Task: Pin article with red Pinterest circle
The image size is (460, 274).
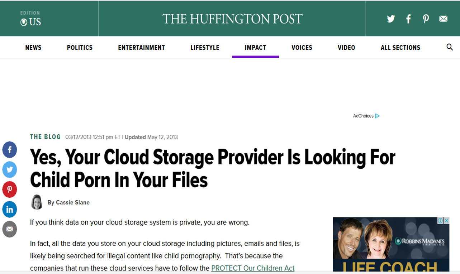Action: tap(10, 189)
